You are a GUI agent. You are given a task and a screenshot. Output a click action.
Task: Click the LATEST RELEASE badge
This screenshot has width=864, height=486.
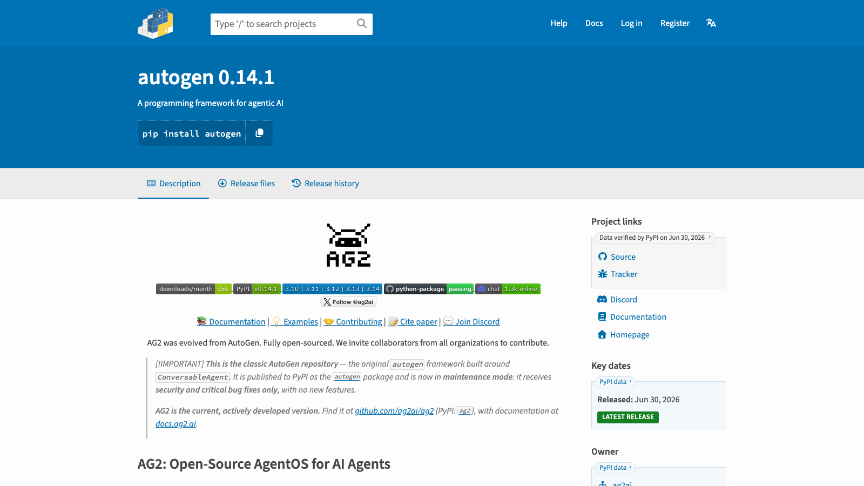click(628, 417)
